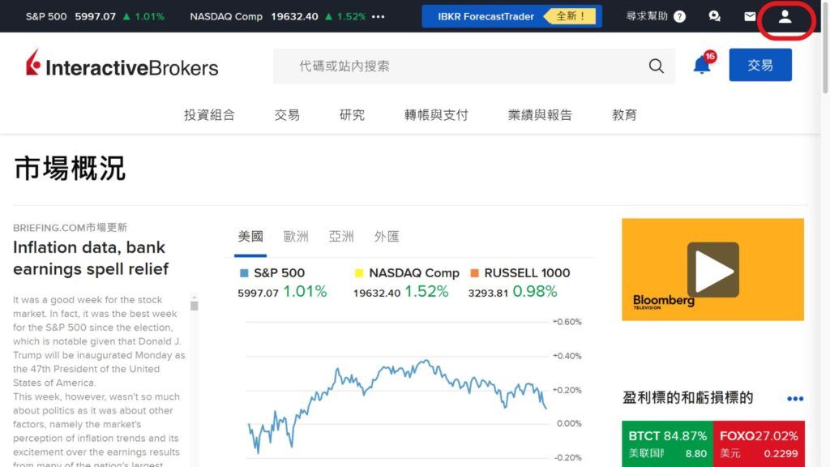
Task: Click the blue 交易 button
Action: point(760,65)
